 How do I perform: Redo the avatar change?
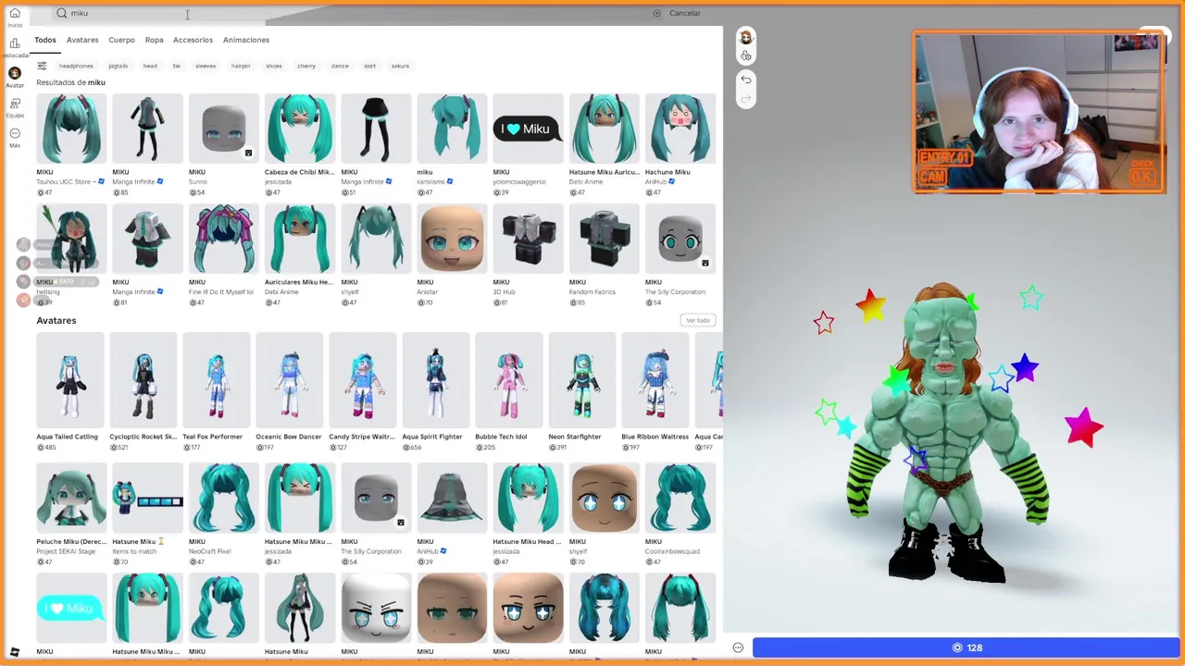coord(746,99)
